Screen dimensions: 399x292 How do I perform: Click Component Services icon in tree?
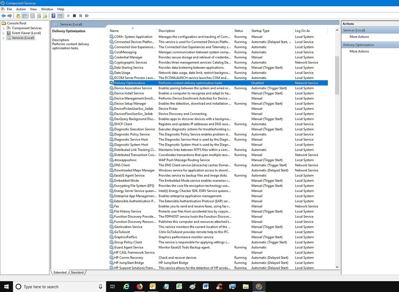coord(9,28)
